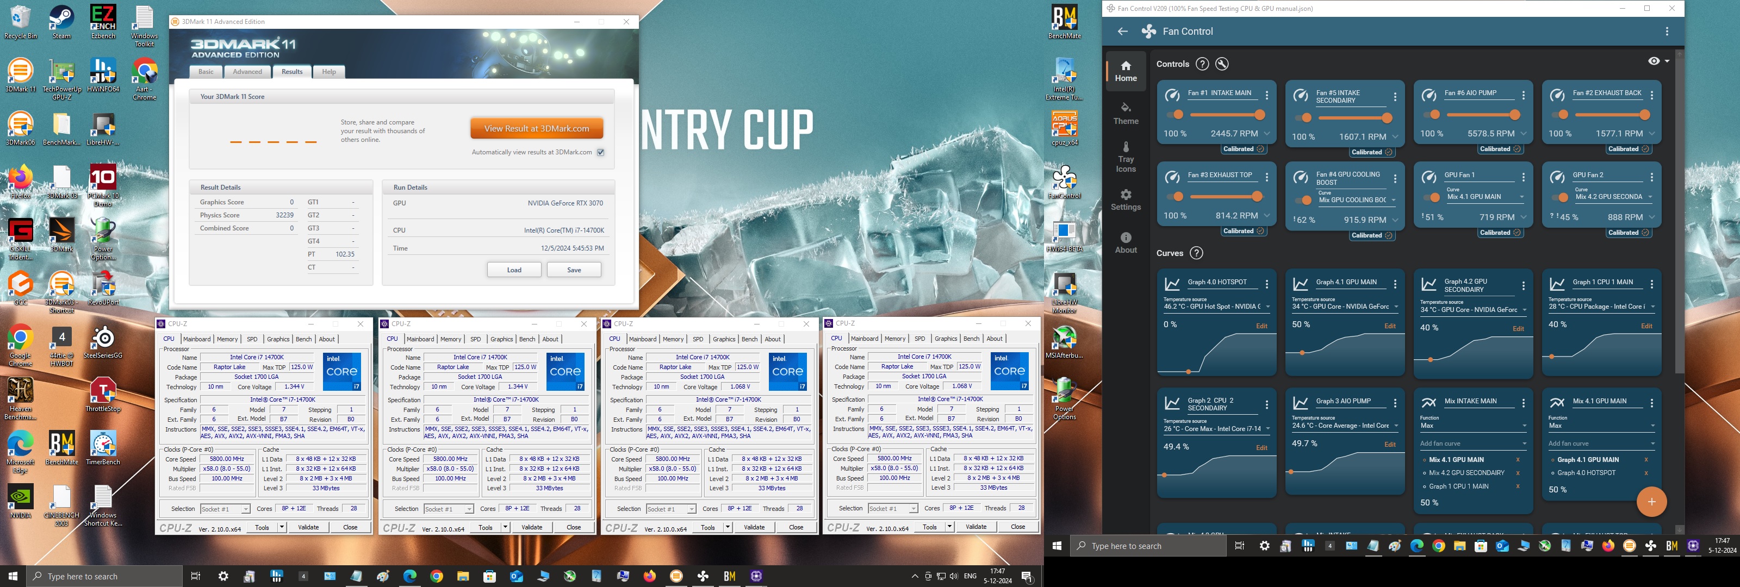Switch to Basic tab in 3DMark 11
The height and width of the screenshot is (587, 1740).
tap(206, 72)
